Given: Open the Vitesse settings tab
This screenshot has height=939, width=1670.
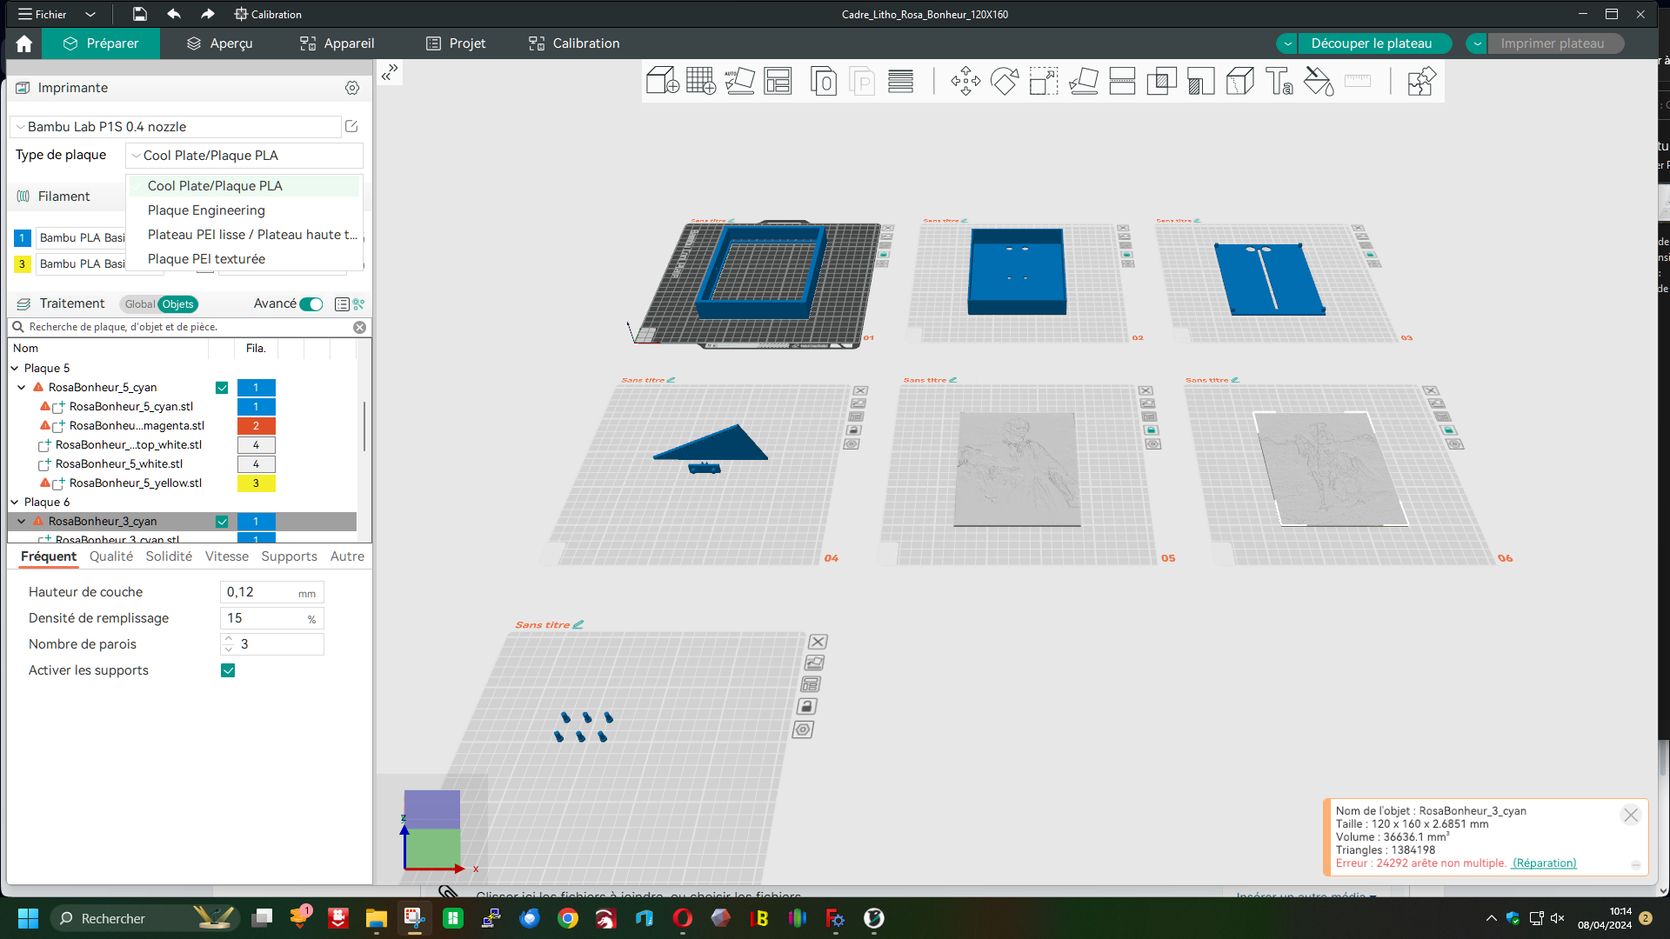Looking at the screenshot, I should (226, 556).
